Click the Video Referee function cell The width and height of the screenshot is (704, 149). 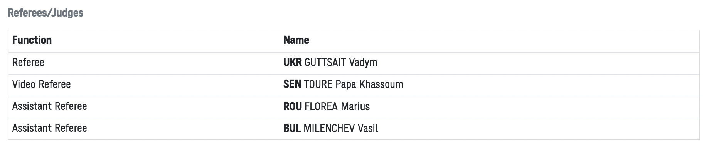42,84
